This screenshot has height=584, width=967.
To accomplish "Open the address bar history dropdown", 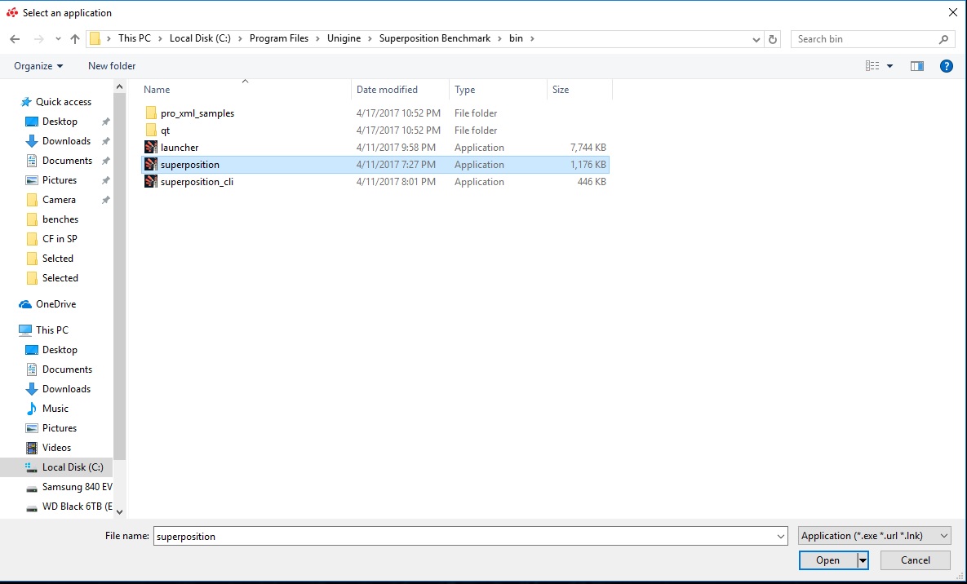I will (756, 39).
